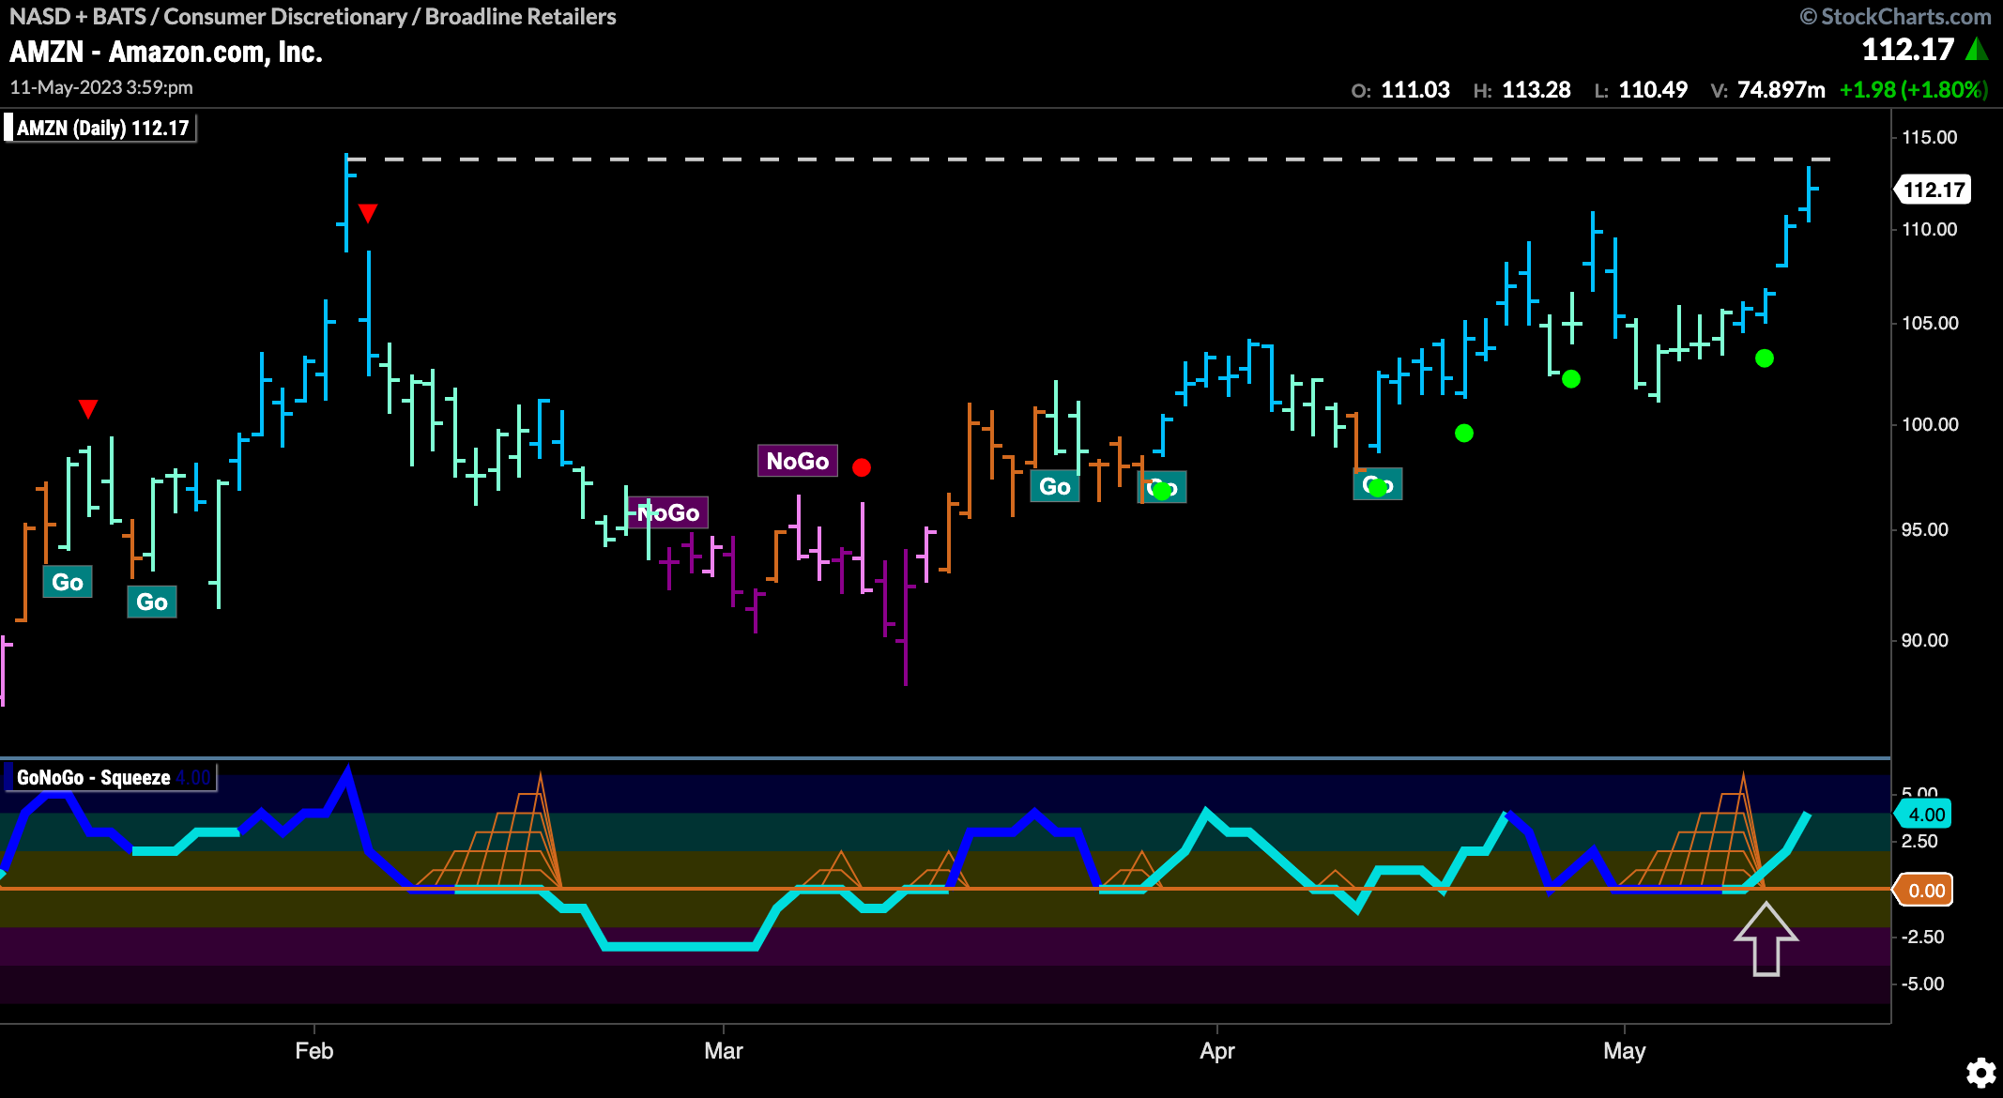2003x1098 pixels.
Task: Click the green dot under the mid-April bars
Action: pos(1464,433)
